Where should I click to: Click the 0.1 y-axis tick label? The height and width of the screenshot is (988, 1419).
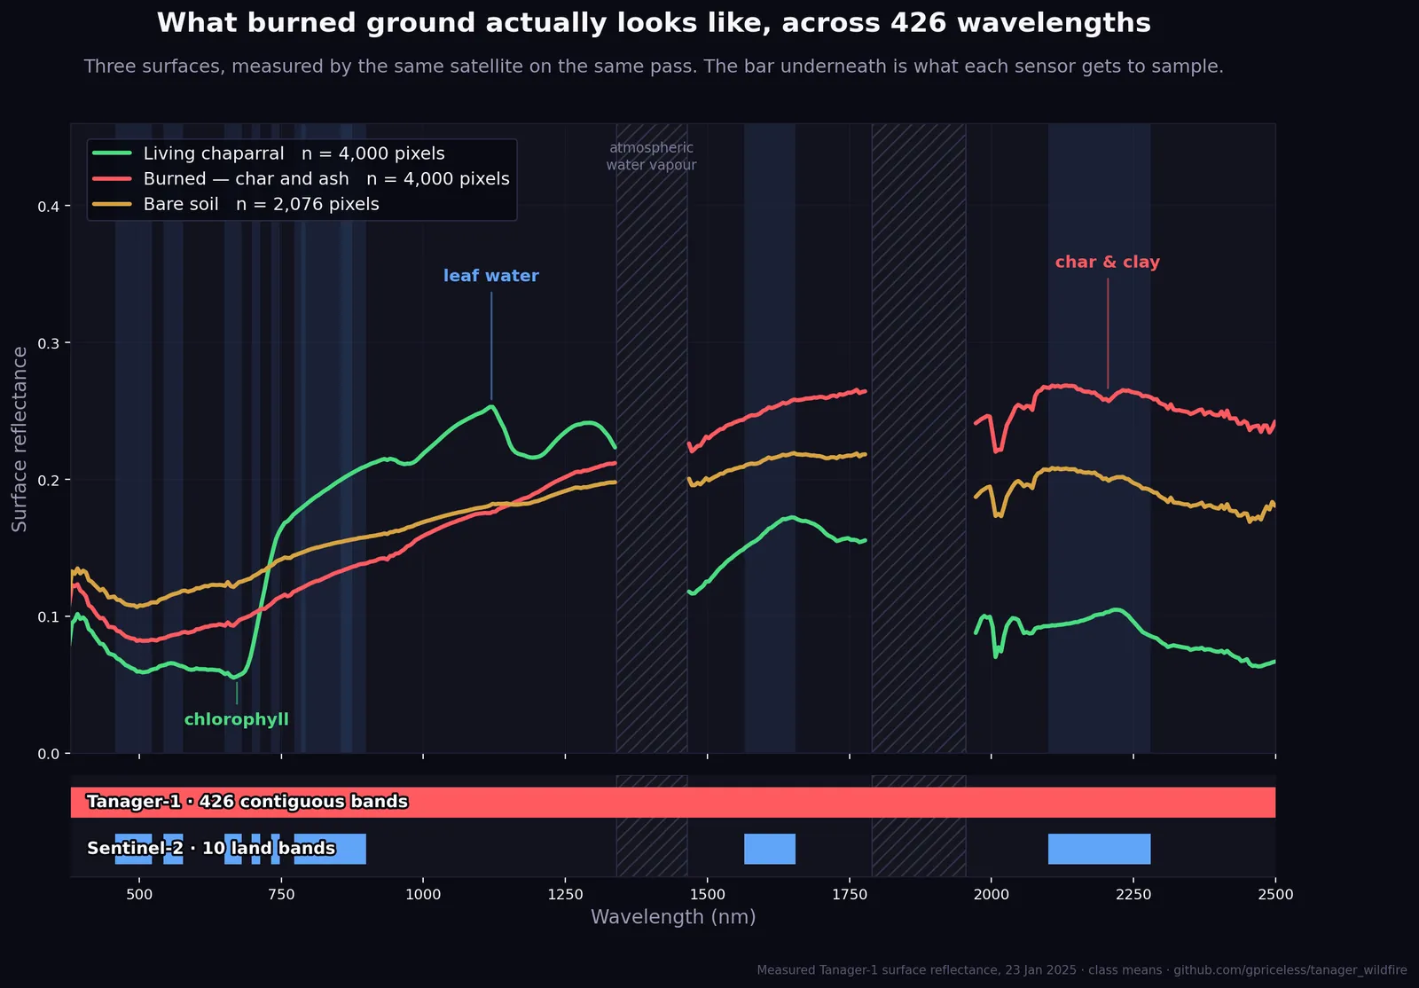pyautogui.click(x=48, y=616)
